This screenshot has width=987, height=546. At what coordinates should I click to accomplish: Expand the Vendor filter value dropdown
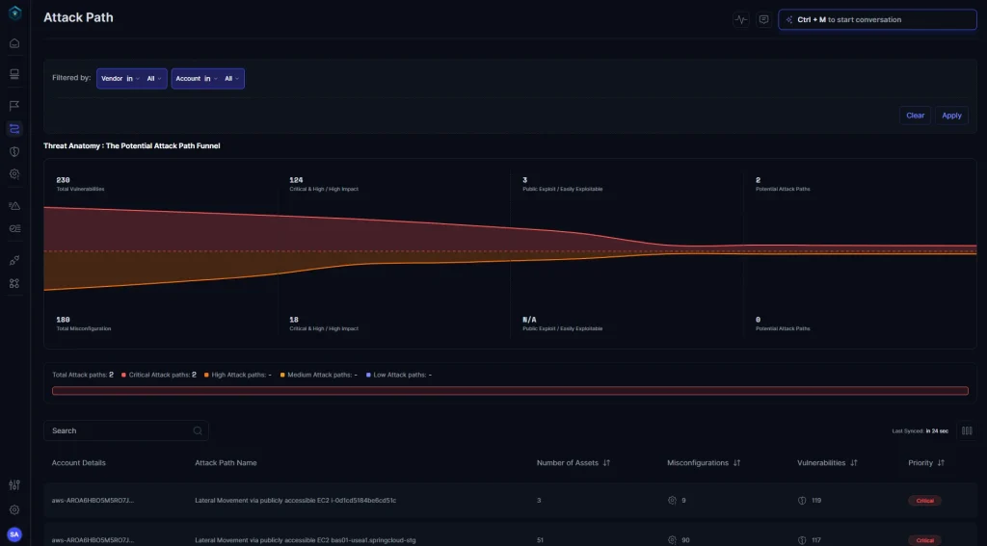coord(153,79)
